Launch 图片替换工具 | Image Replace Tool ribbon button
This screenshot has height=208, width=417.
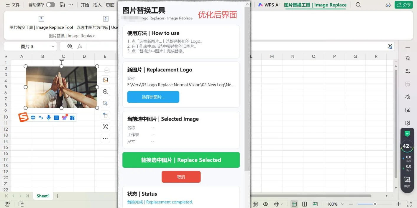tap(41, 23)
